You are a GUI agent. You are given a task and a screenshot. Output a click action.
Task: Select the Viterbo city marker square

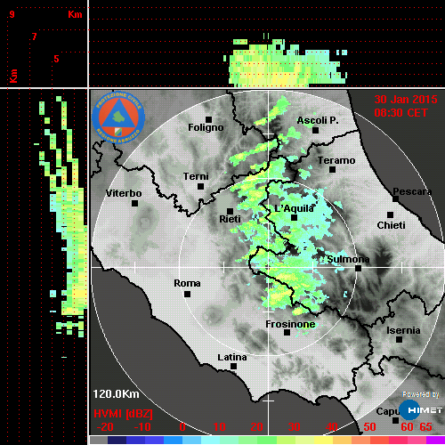coord(134,204)
